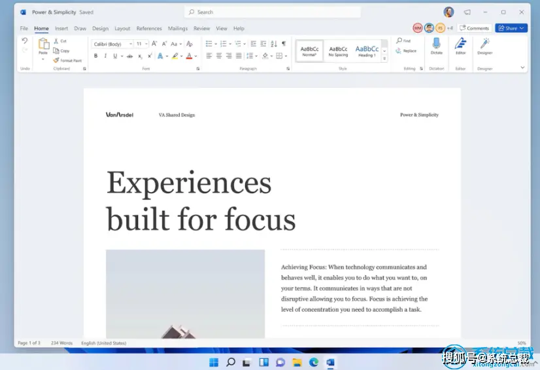This screenshot has height=370, width=540.
Task: Open the File menu
Action: point(24,28)
